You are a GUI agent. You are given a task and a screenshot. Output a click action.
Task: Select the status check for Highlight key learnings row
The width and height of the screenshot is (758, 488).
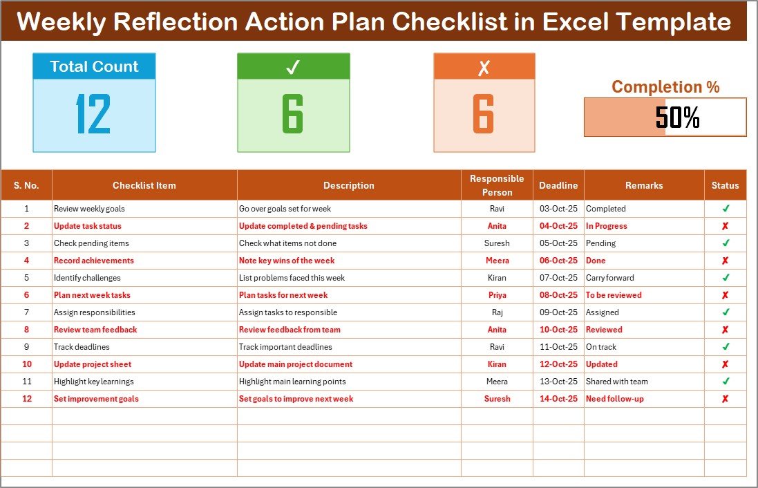(x=726, y=382)
